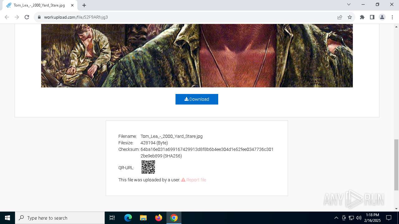The height and width of the screenshot is (224, 399).
Task: Click the QR code image
Action: pos(148,167)
